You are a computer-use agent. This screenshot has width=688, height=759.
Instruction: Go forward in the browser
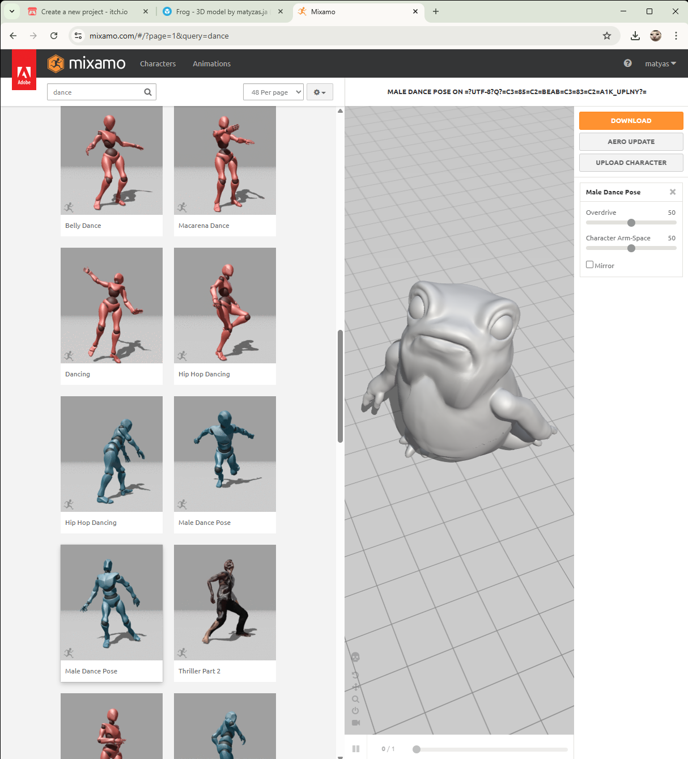tap(33, 36)
